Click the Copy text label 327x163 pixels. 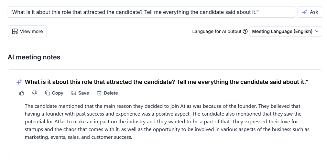point(58,93)
